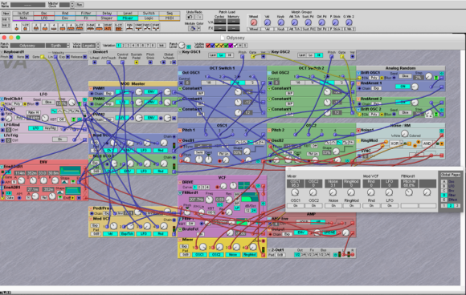Click the Run master clock button

pos(80,5)
